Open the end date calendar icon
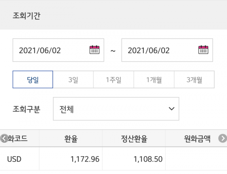 coord(203,50)
